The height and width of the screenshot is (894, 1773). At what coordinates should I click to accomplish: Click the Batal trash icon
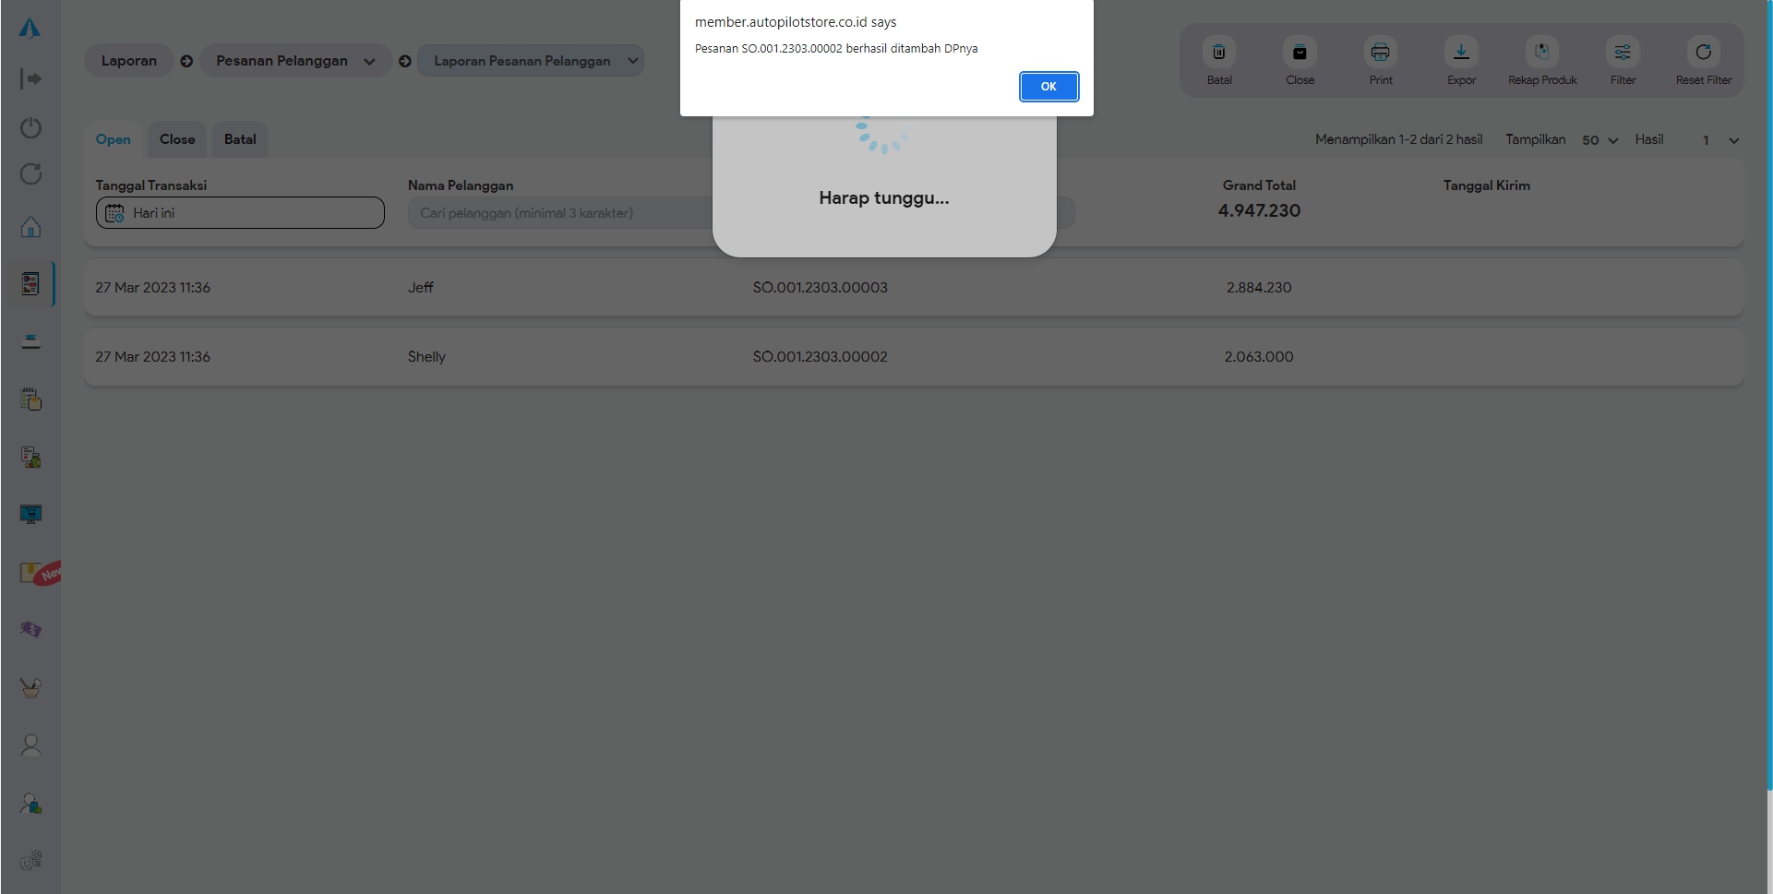(1218, 53)
